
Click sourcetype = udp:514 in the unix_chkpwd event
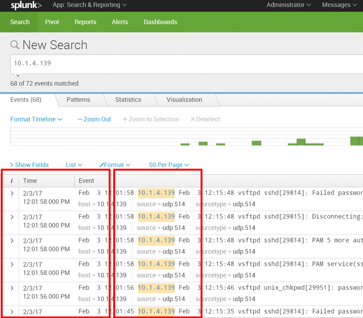coord(225,299)
